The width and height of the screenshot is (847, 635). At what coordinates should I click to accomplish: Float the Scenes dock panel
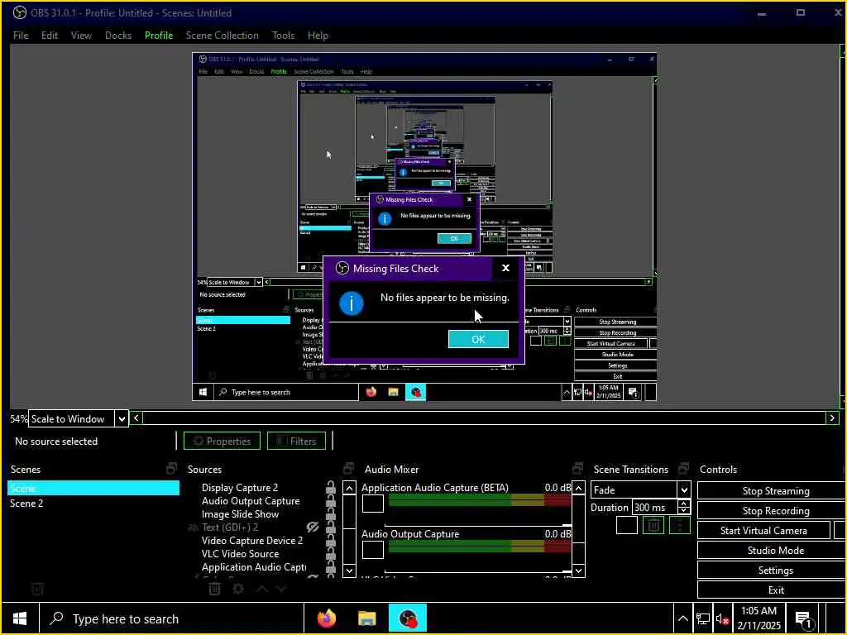tap(171, 469)
